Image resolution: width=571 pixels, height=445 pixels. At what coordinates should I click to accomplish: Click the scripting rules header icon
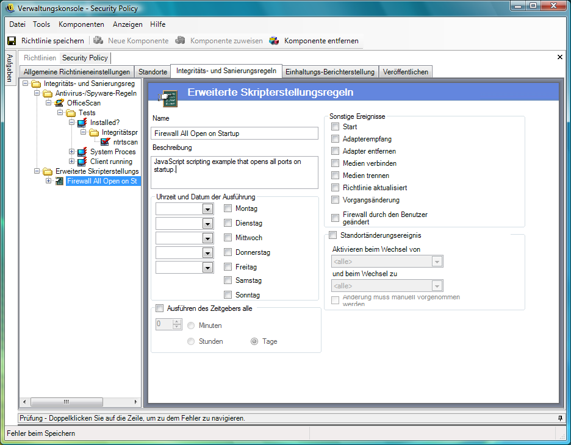[x=168, y=98]
